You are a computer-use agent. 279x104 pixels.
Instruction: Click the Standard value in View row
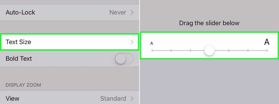(x=113, y=99)
